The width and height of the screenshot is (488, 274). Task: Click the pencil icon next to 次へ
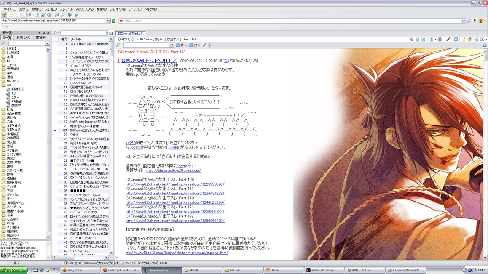click(204, 45)
